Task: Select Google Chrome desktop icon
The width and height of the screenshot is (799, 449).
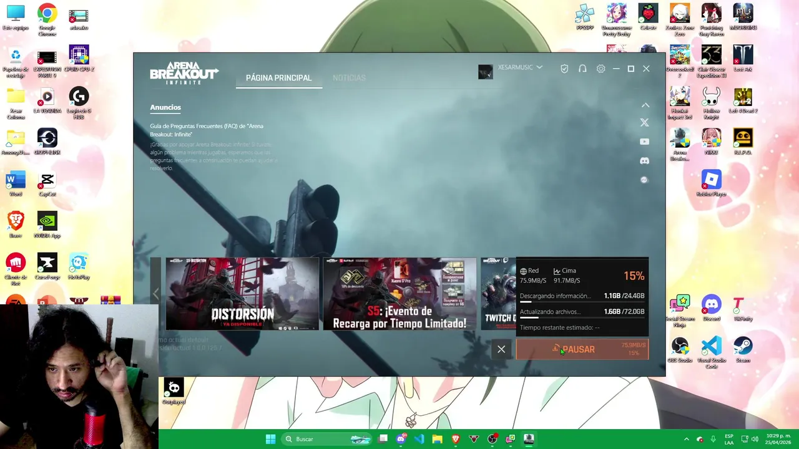Action: [47, 20]
